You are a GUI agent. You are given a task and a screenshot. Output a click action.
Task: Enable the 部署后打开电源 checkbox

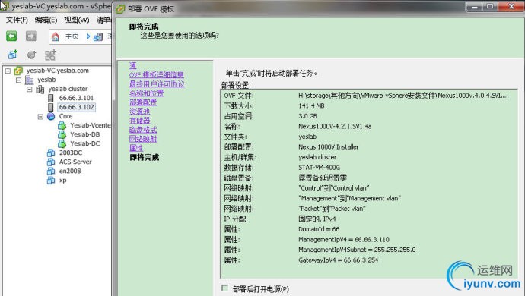(225, 288)
